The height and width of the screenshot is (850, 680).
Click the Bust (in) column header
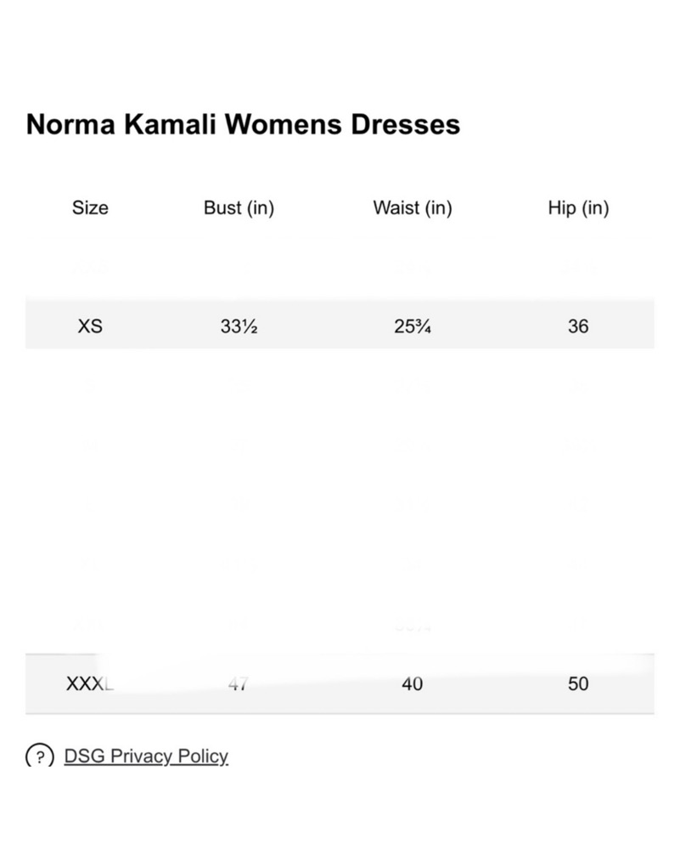pyautogui.click(x=239, y=207)
